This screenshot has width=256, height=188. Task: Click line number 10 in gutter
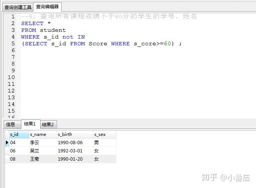pos(11,77)
